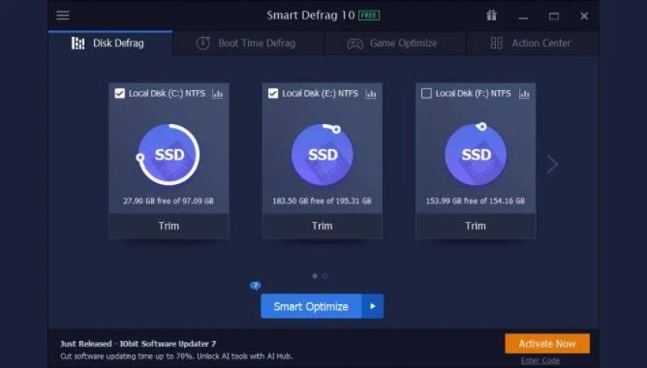Click Trim under Local Disk (F:)
The image size is (647, 368).
click(476, 226)
